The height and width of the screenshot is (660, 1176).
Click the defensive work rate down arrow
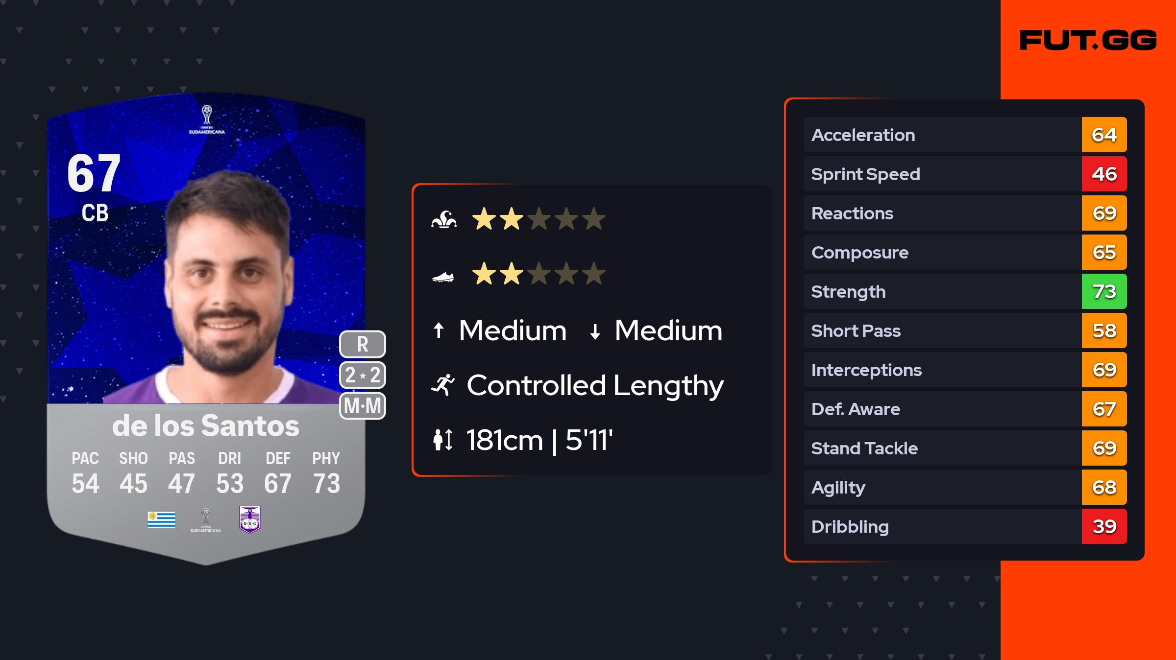coord(595,331)
